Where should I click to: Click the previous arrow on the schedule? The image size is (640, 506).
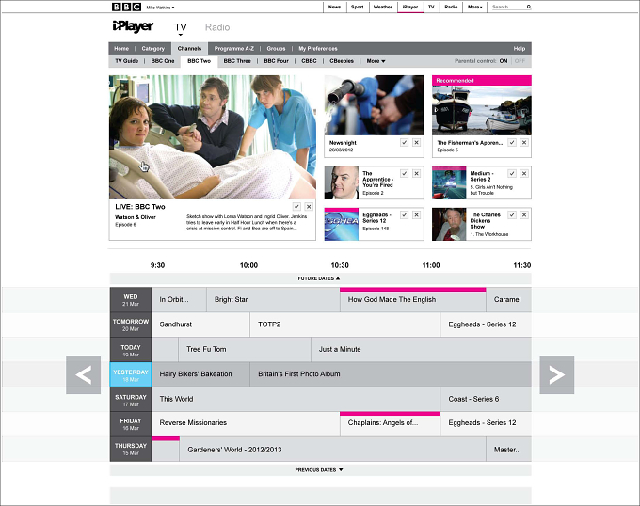[x=83, y=374]
